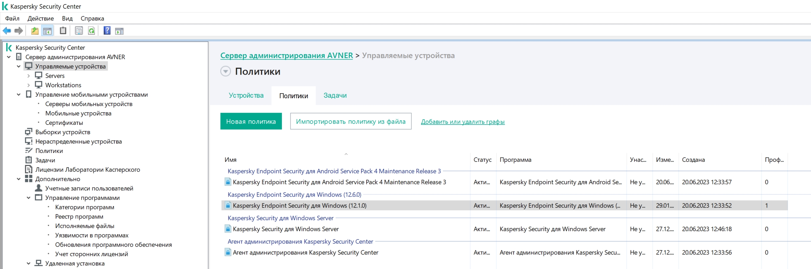
Task: Sort the list by Создана column header
Action: pyautogui.click(x=693, y=160)
